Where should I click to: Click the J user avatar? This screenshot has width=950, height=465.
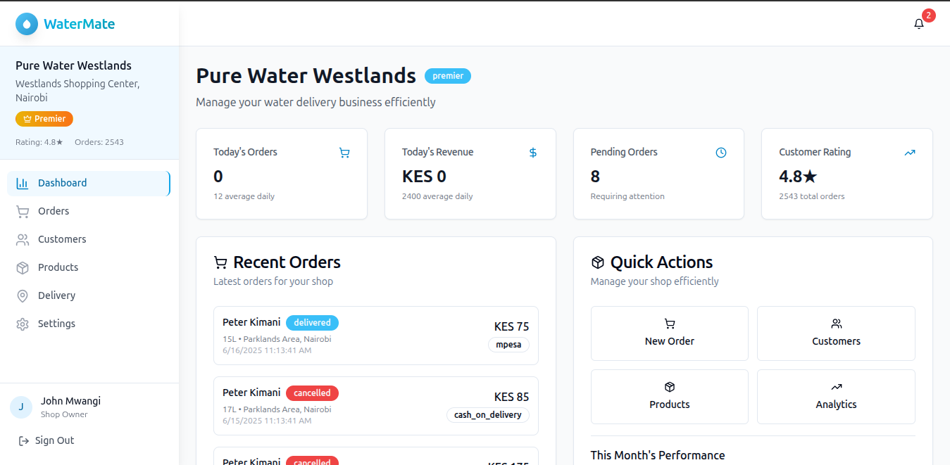coord(21,407)
